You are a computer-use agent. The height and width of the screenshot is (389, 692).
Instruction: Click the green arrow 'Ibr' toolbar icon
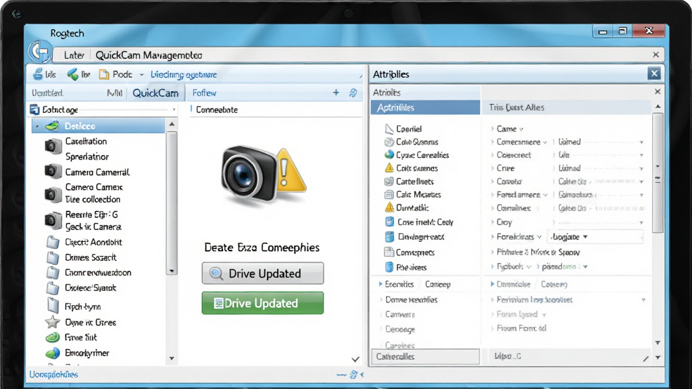(72, 74)
